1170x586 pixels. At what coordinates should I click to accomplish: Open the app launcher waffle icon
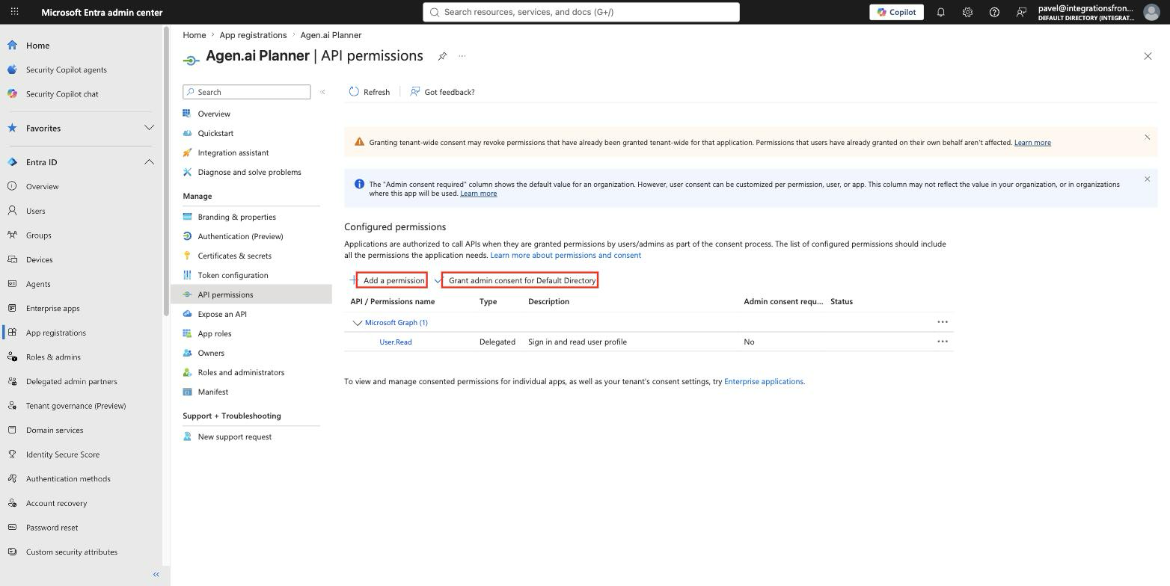pyautogui.click(x=14, y=12)
